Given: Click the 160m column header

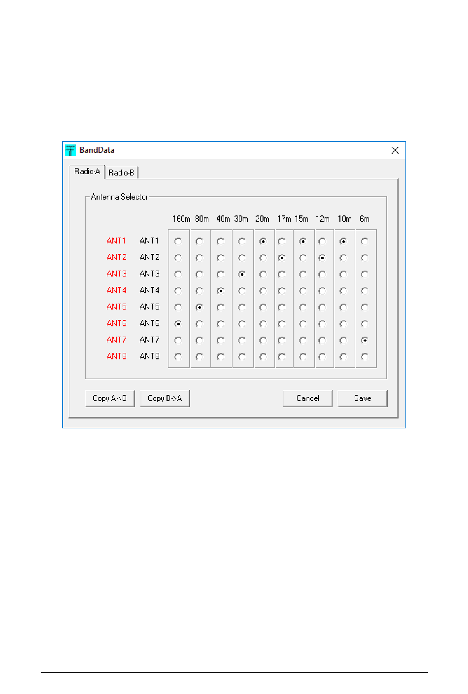Looking at the screenshot, I should (181, 219).
